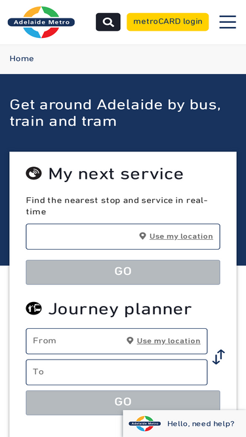
Task: Click the Journey planner bus icon
Action: 33,309
